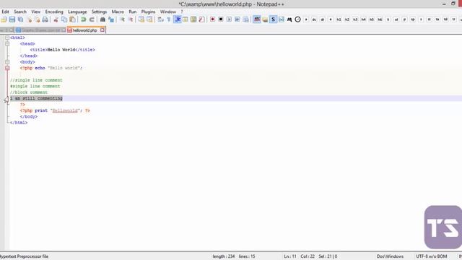Click the UTF-8 w/o BOM encoding status

coord(432,256)
